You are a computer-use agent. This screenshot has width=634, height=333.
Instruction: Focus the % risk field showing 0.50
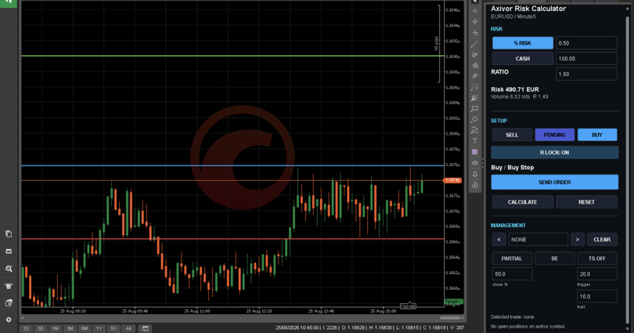point(586,43)
